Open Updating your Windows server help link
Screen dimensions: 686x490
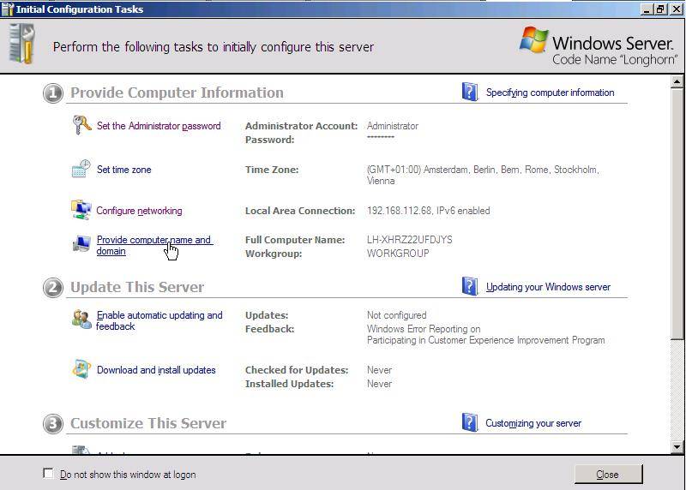tap(548, 287)
